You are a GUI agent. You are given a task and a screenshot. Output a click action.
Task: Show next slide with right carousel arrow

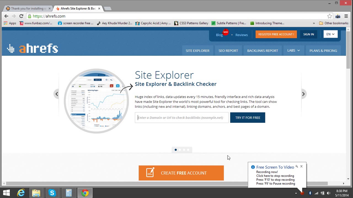point(303,94)
